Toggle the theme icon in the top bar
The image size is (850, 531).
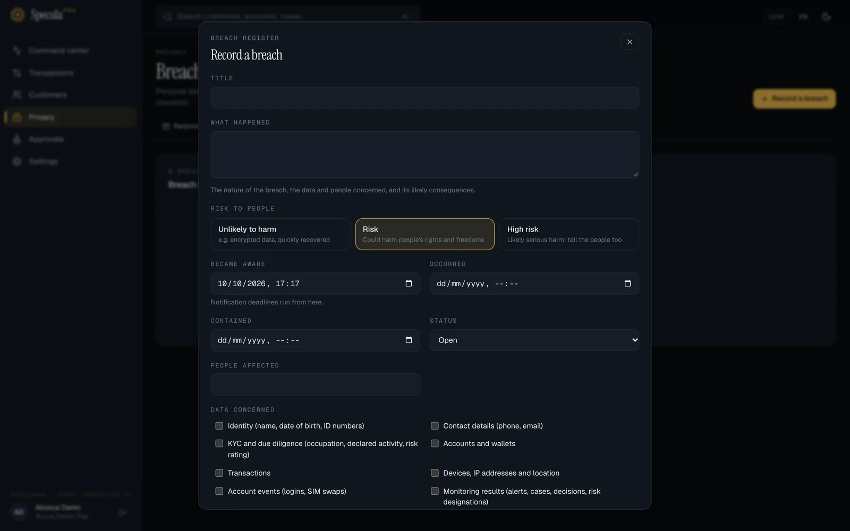point(826,17)
